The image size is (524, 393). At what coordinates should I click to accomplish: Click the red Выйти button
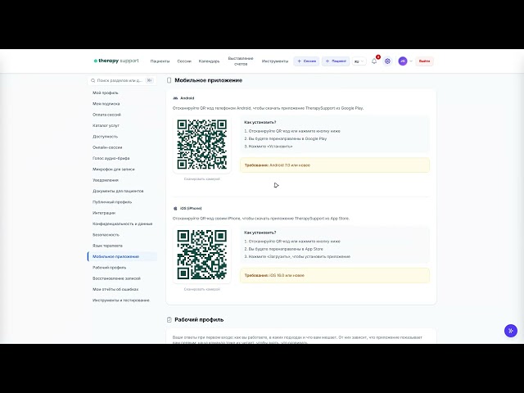coord(424,61)
